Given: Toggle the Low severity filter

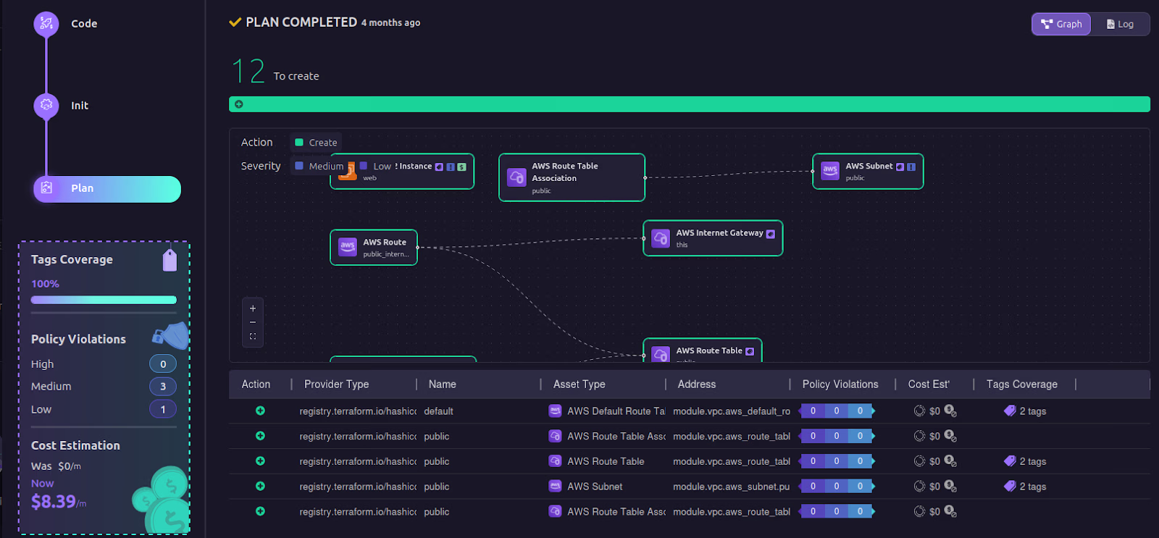Looking at the screenshot, I should coord(375,166).
